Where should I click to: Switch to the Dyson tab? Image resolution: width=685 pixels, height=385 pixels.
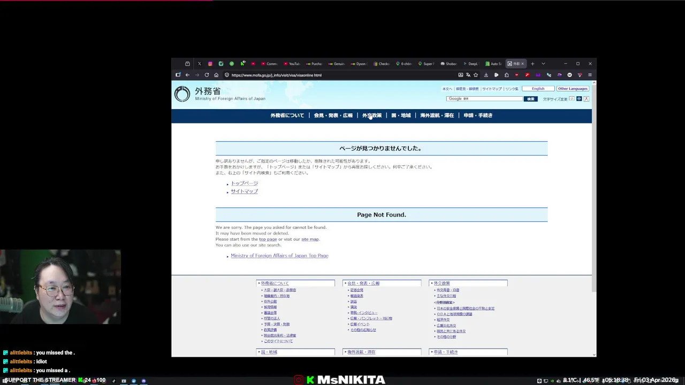359,64
